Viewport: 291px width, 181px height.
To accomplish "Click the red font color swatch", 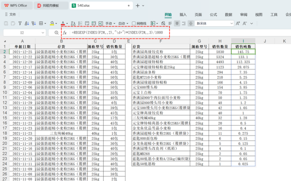I will click(63, 23).
